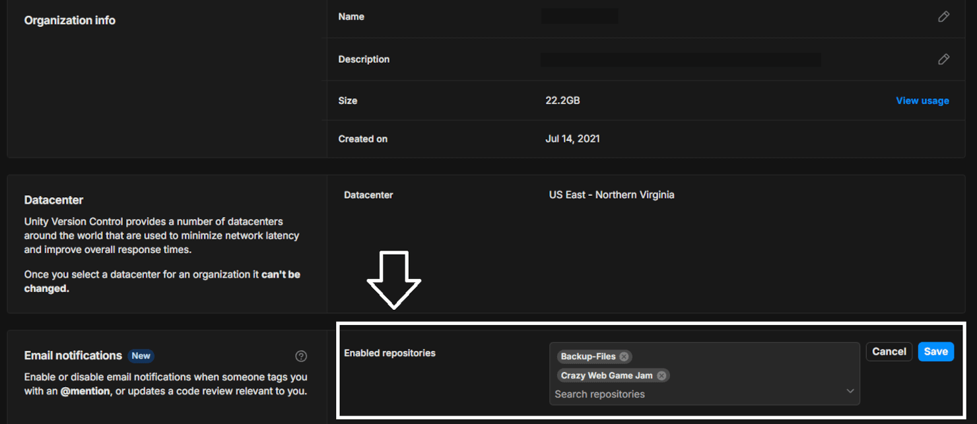977x424 pixels.
Task: Expand the repositories dropdown chevron
Action: point(850,390)
